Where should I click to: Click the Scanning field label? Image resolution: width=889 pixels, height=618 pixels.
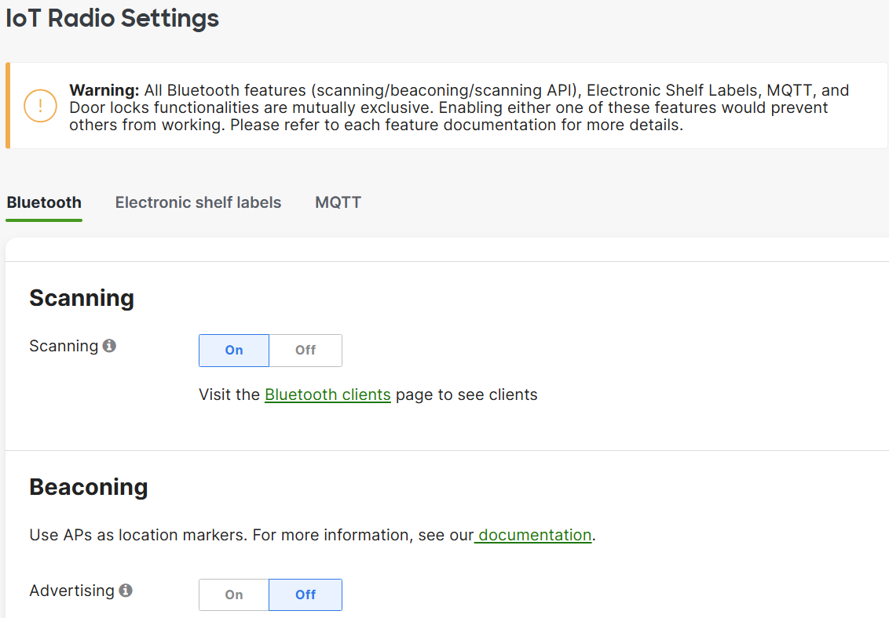(64, 346)
